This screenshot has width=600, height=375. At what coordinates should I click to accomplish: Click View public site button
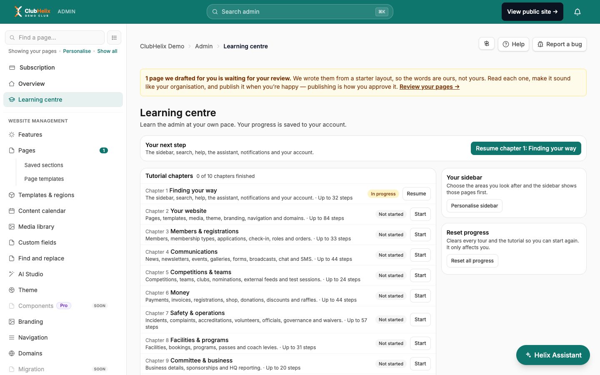[532, 12]
